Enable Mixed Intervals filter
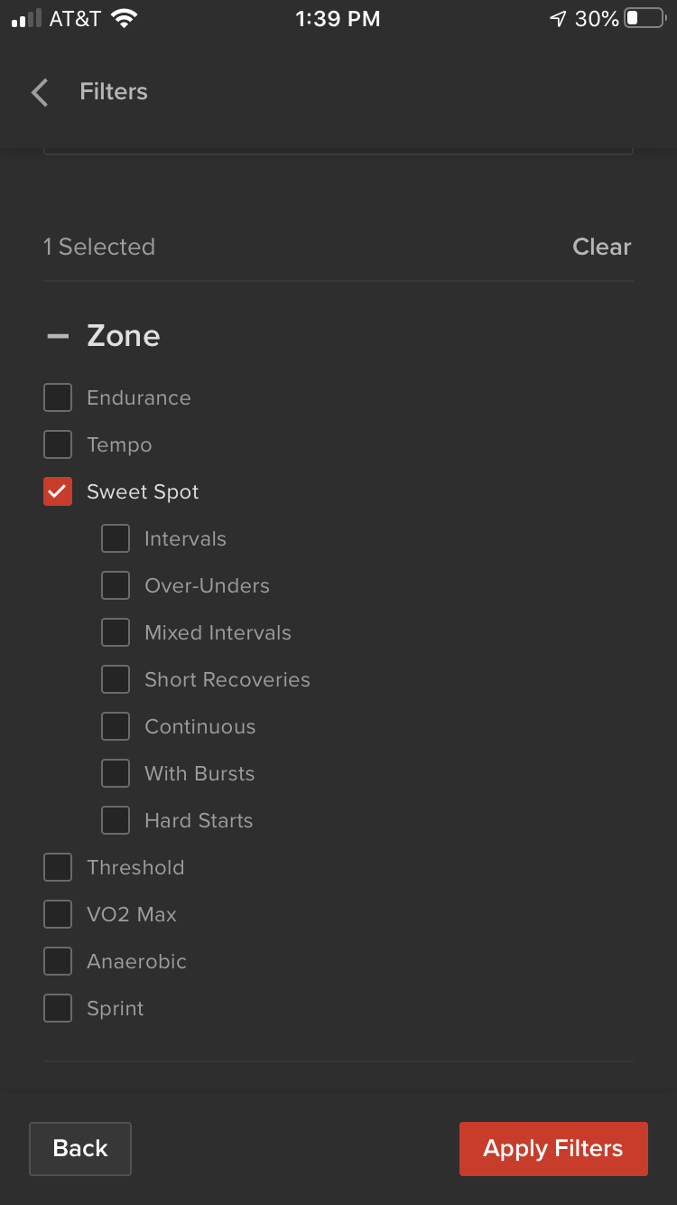The image size is (677, 1205). point(116,632)
